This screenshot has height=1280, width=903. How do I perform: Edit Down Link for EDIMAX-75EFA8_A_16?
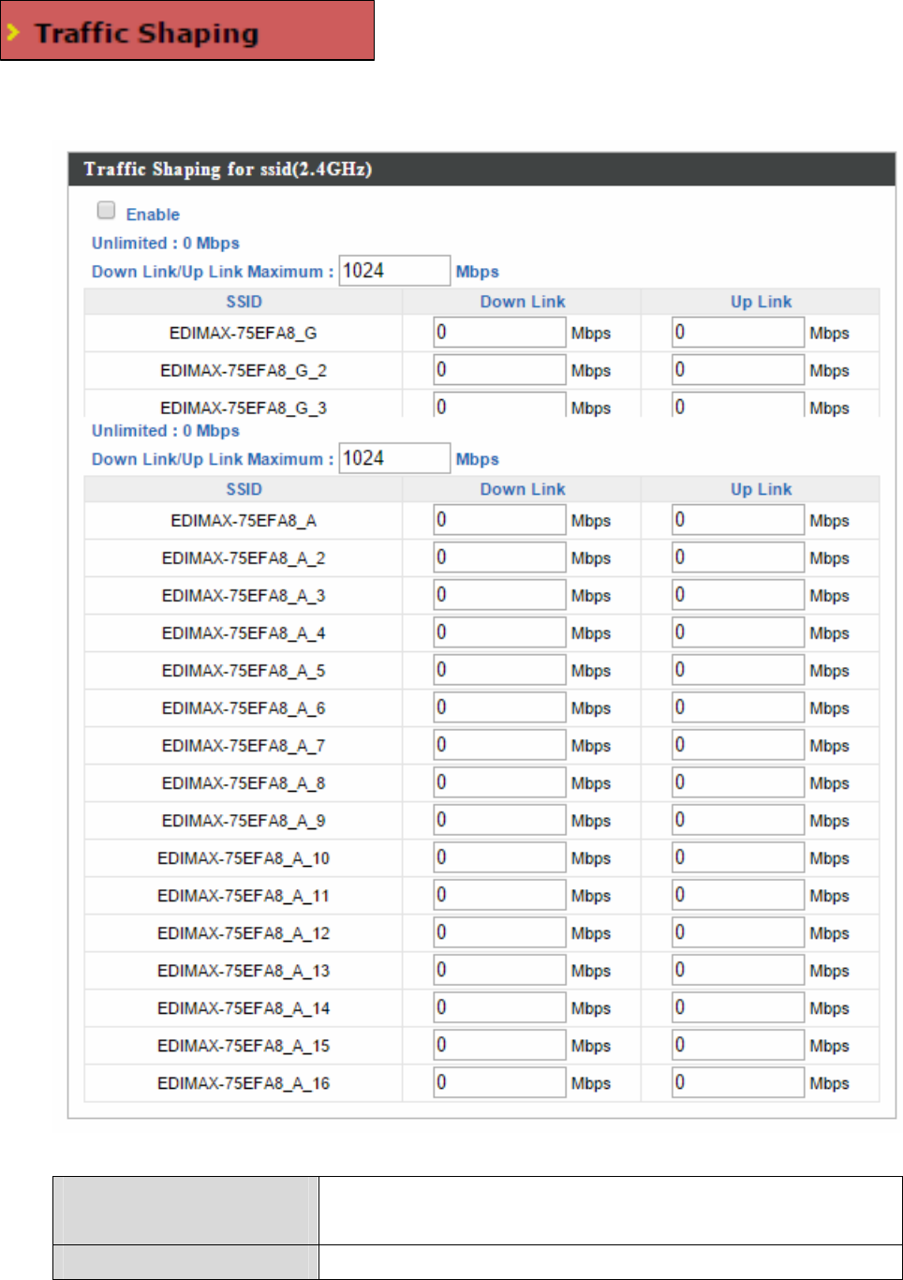click(500, 1082)
